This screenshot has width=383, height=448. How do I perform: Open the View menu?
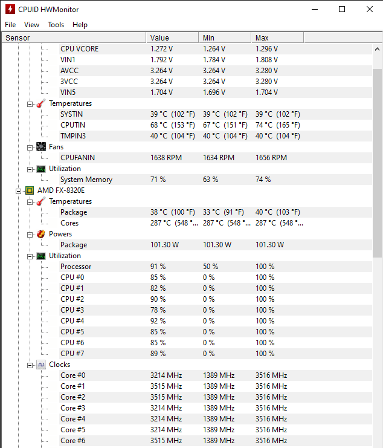31,25
